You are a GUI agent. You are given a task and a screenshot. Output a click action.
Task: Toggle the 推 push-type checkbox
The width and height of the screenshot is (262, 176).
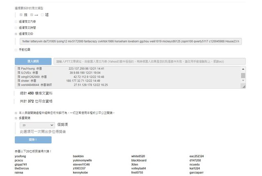(21, 15)
